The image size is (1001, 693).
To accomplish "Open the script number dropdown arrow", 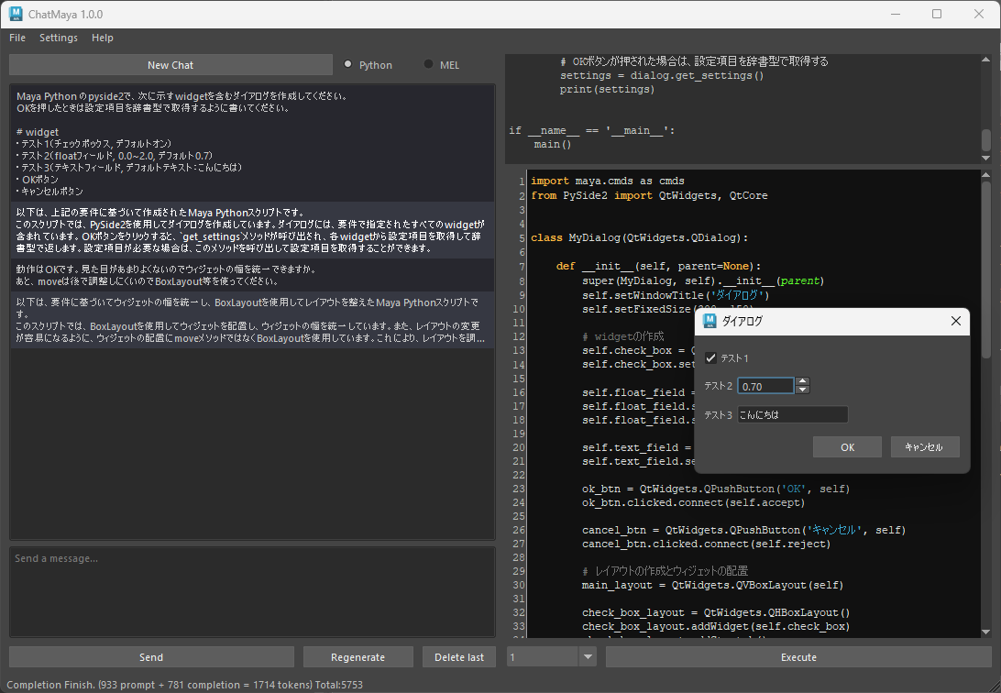I will coord(588,657).
